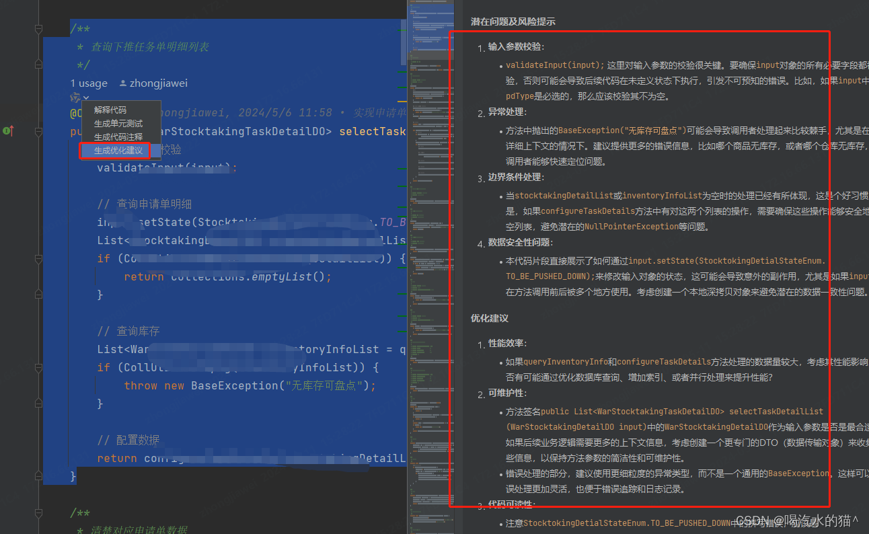
Task: Click the '// 配置数据' comment line
Action: (128, 440)
